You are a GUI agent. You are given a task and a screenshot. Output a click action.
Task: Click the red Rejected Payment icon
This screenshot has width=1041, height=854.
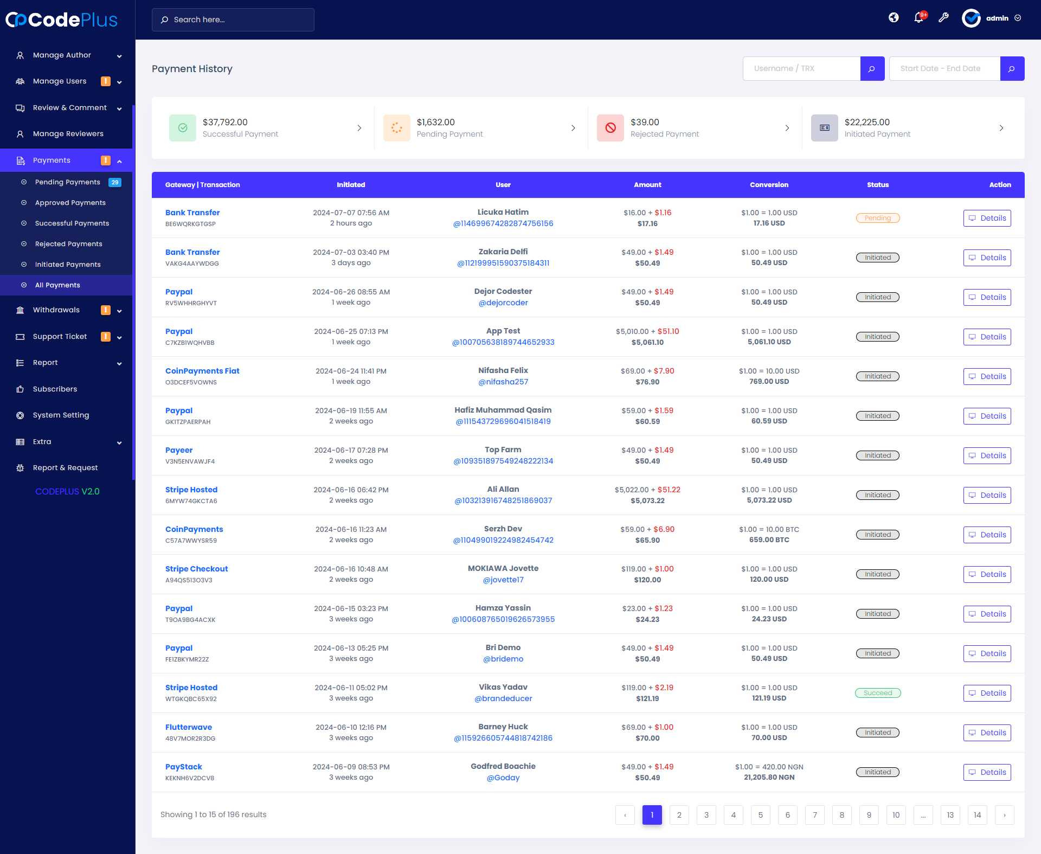pyautogui.click(x=611, y=128)
